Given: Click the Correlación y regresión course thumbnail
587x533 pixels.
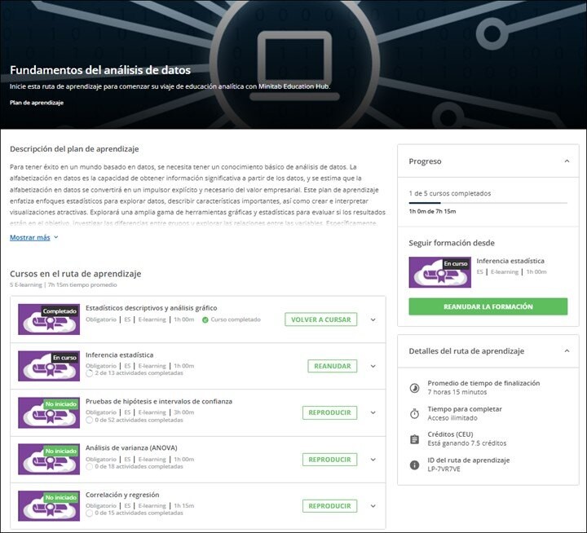Looking at the screenshot, I should (49, 506).
